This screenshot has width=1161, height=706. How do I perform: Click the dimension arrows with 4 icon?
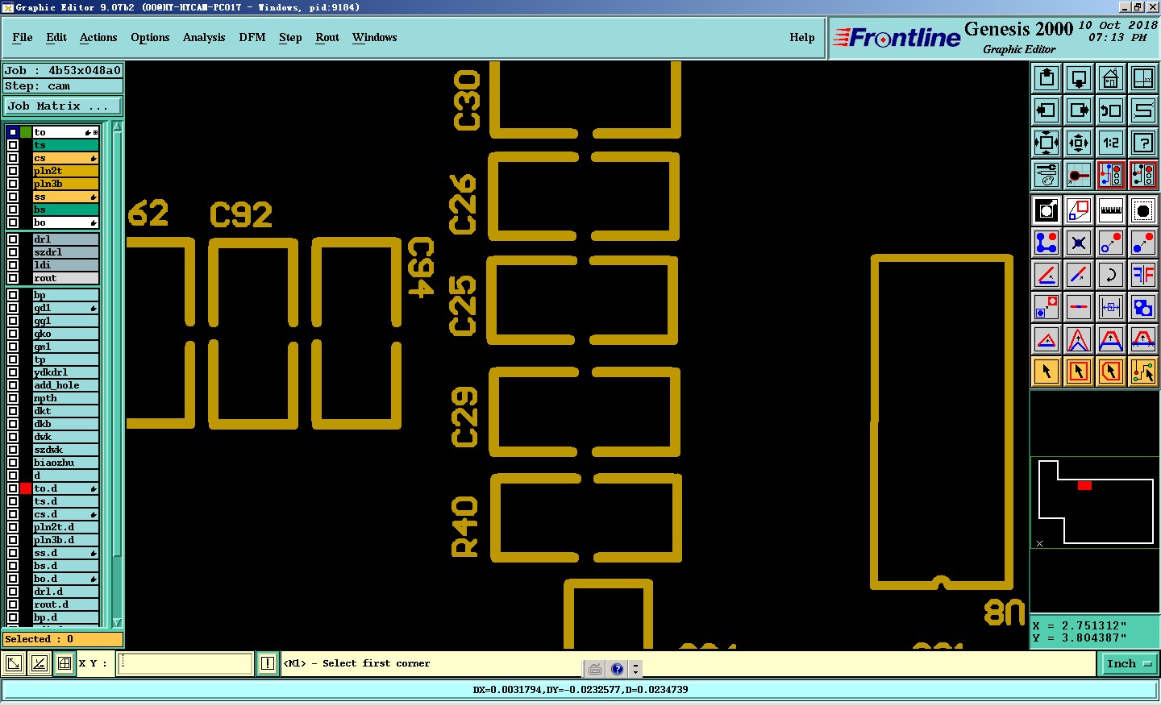1111,307
